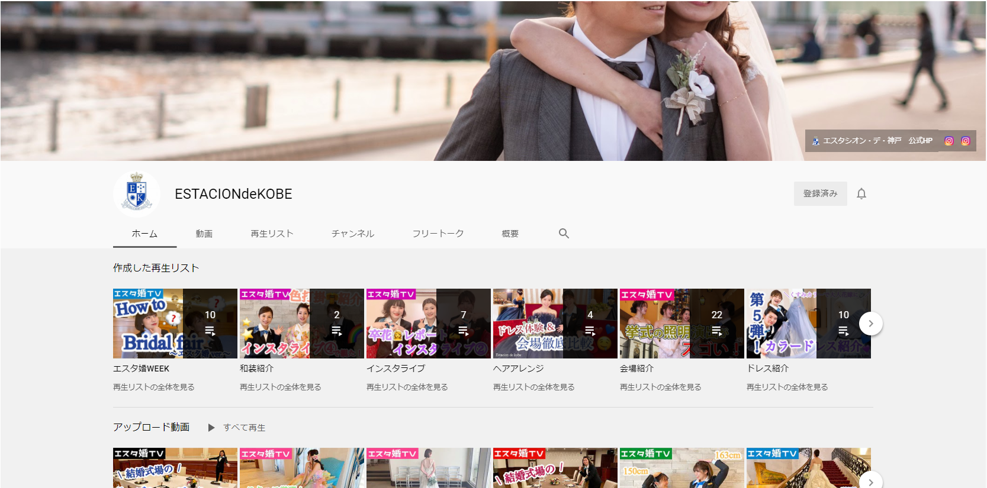Click the 登録済み subscribed button
987x488 pixels.
click(820, 193)
